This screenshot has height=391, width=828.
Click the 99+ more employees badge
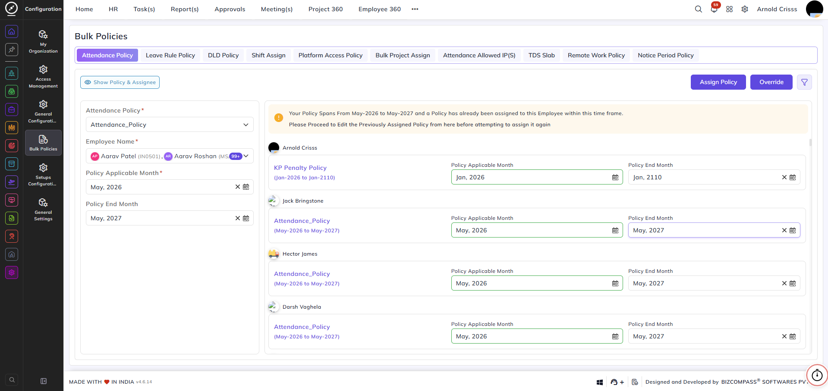pyautogui.click(x=236, y=156)
